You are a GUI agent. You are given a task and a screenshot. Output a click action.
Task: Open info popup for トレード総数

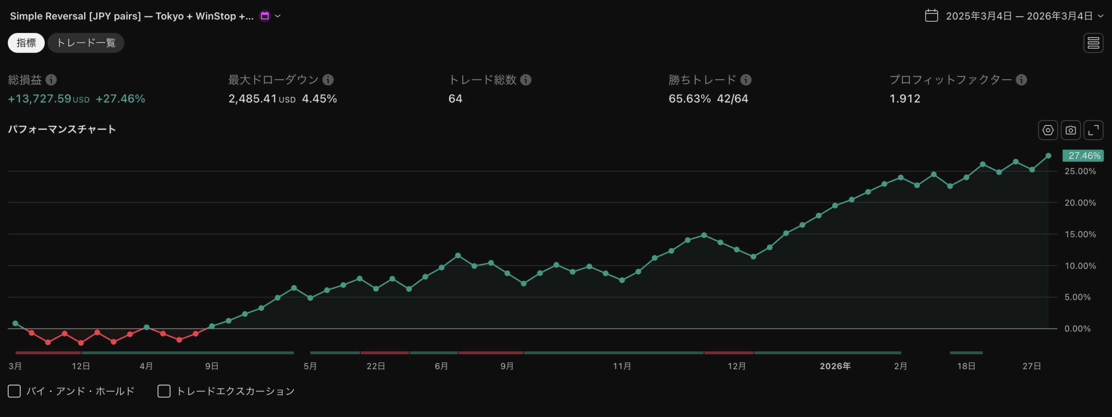click(526, 80)
